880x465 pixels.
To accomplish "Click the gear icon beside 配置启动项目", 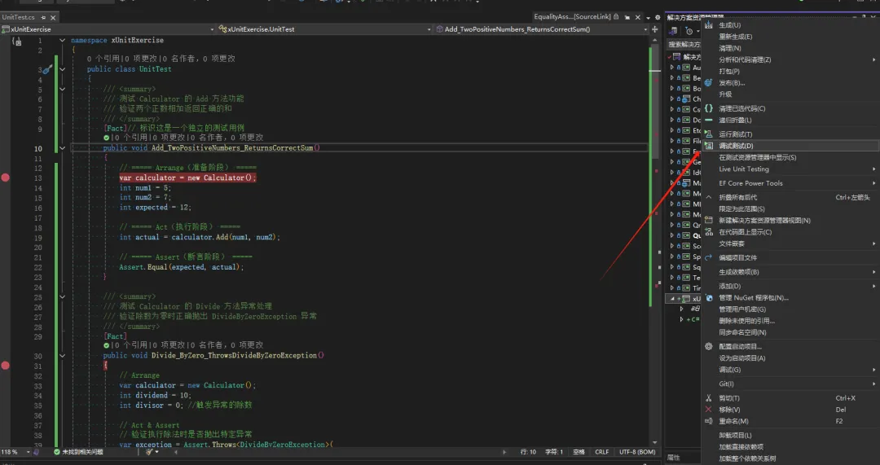I will pos(709,347).
